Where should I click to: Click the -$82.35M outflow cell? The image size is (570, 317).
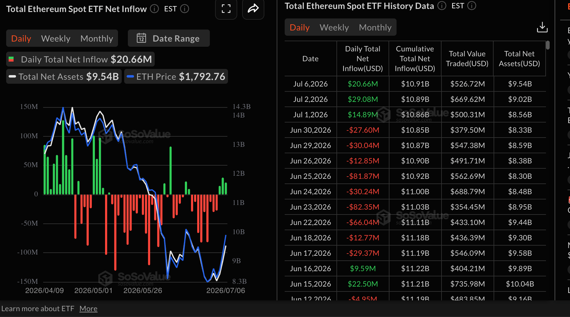(363, 207)
